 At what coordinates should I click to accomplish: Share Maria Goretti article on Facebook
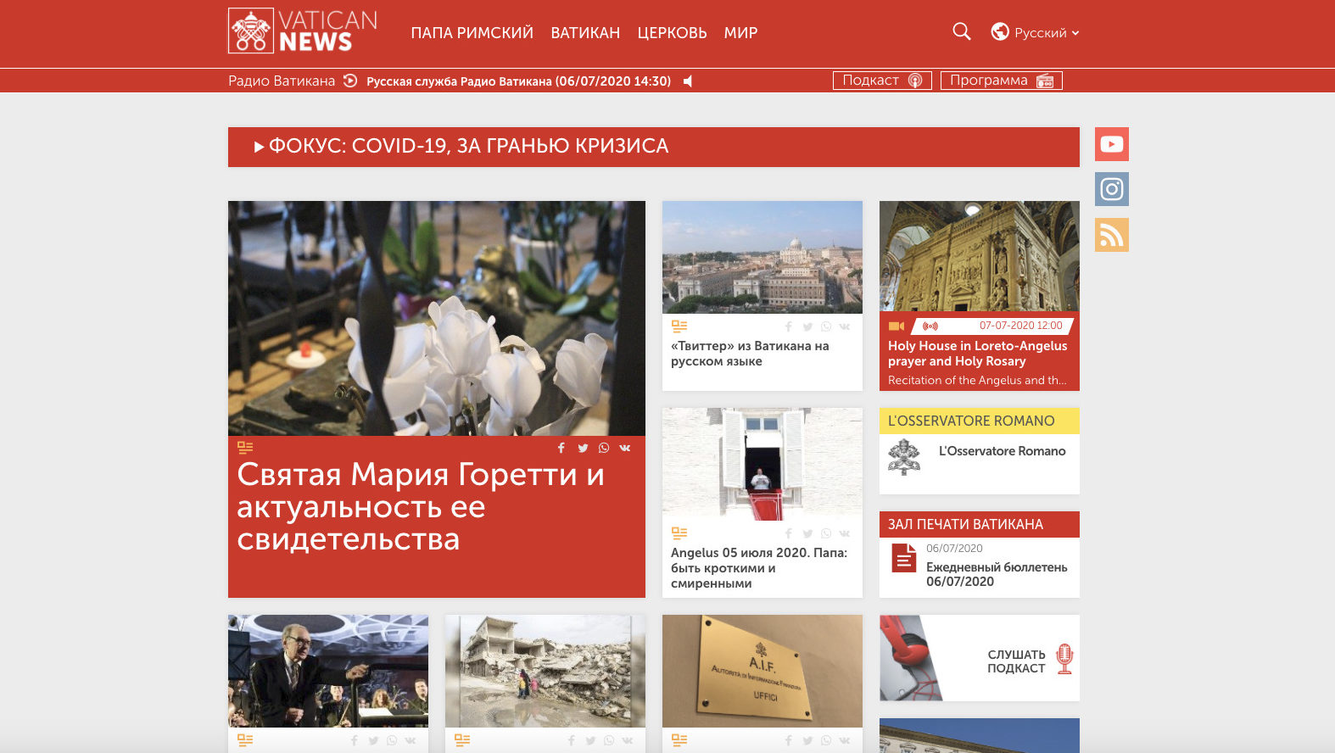tap(561, 448)
